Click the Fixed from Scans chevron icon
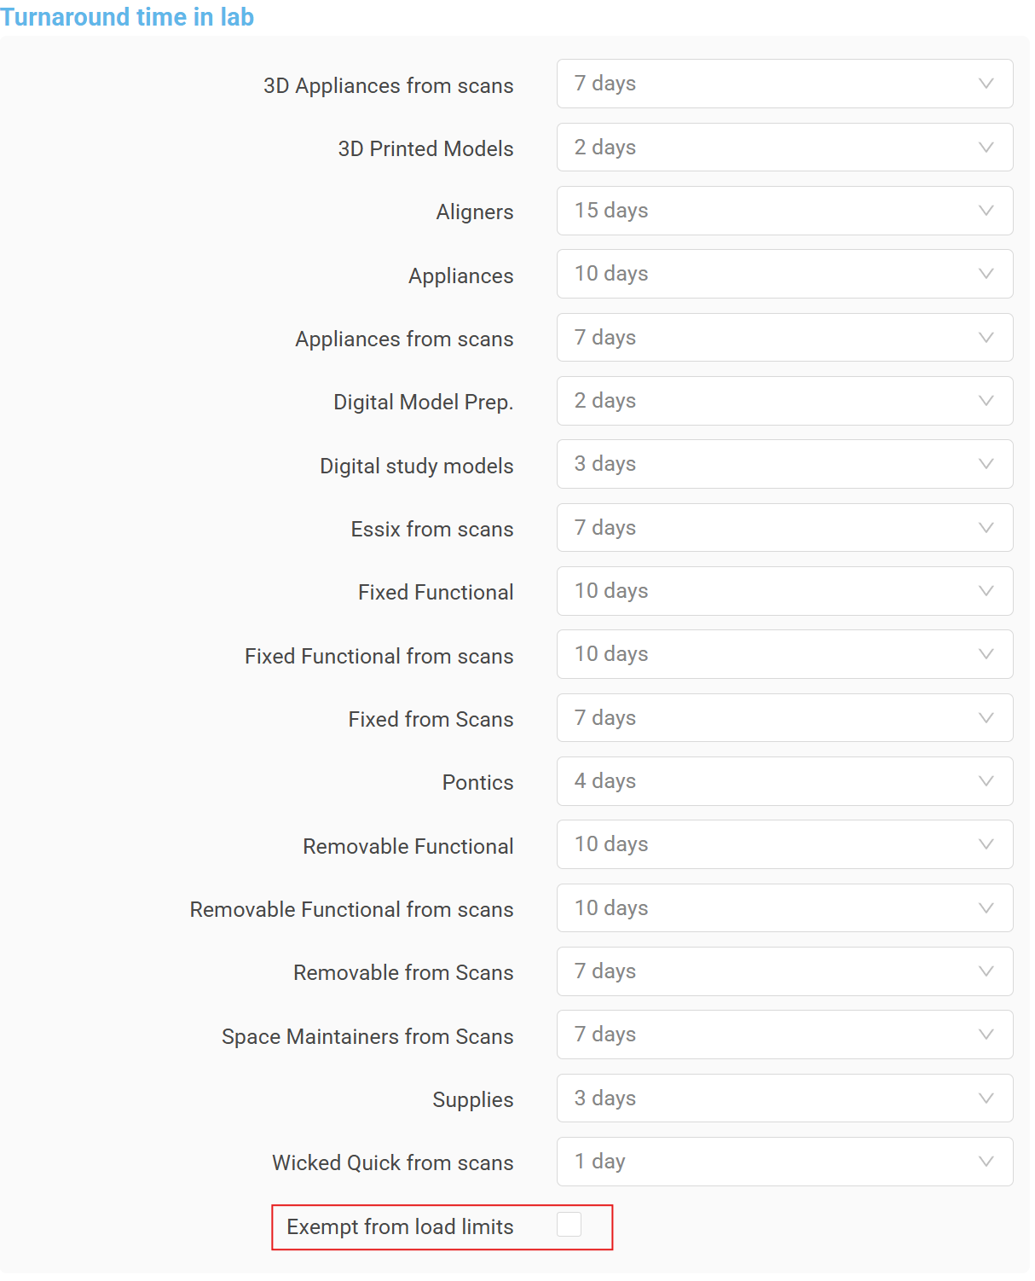Image resolution: width=1035 pixels, height=1281 pixels. pyautogui.click(x=986, y=718)
